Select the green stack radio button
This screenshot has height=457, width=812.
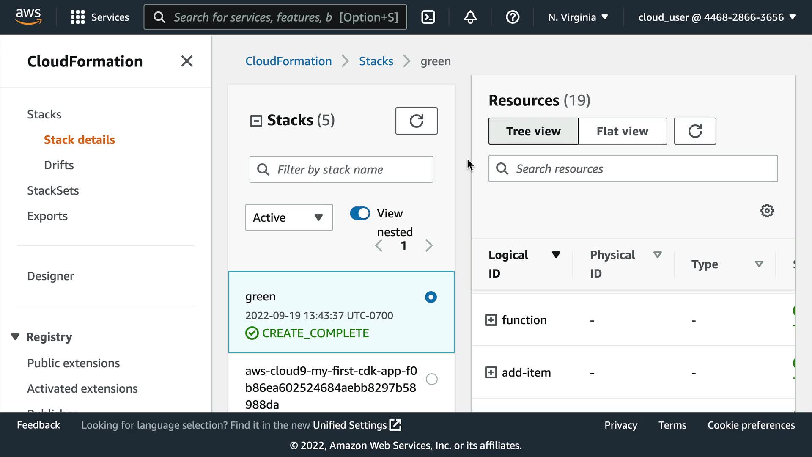click(431, 297)
